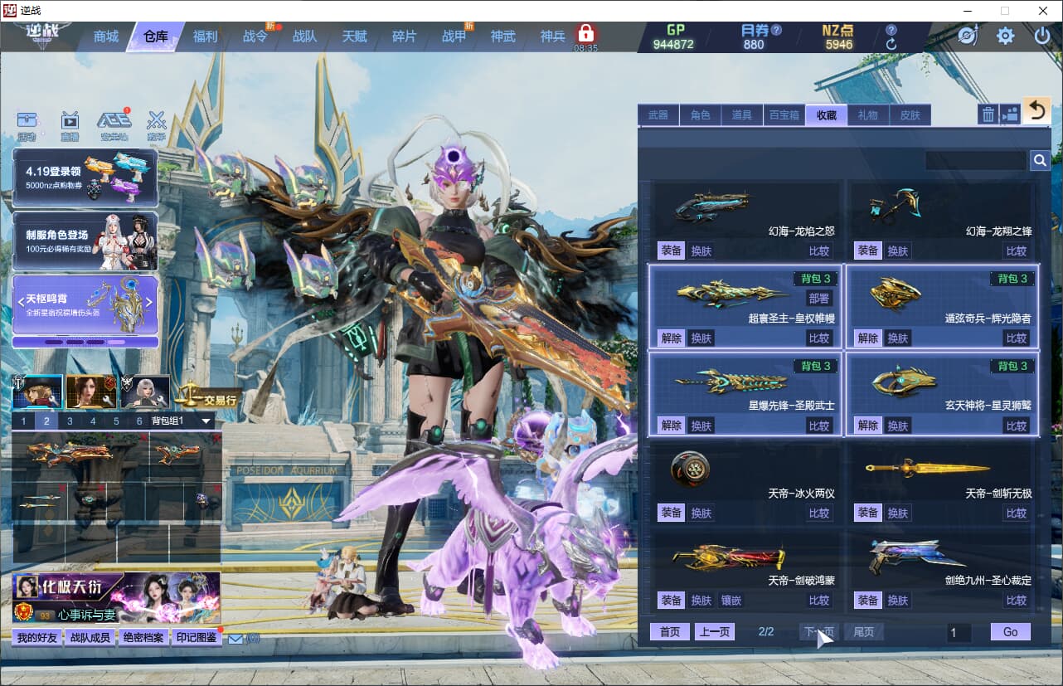Open the mail envelope icon
The height and width of the screenshot is (686, 1063).
click(235, 639)
